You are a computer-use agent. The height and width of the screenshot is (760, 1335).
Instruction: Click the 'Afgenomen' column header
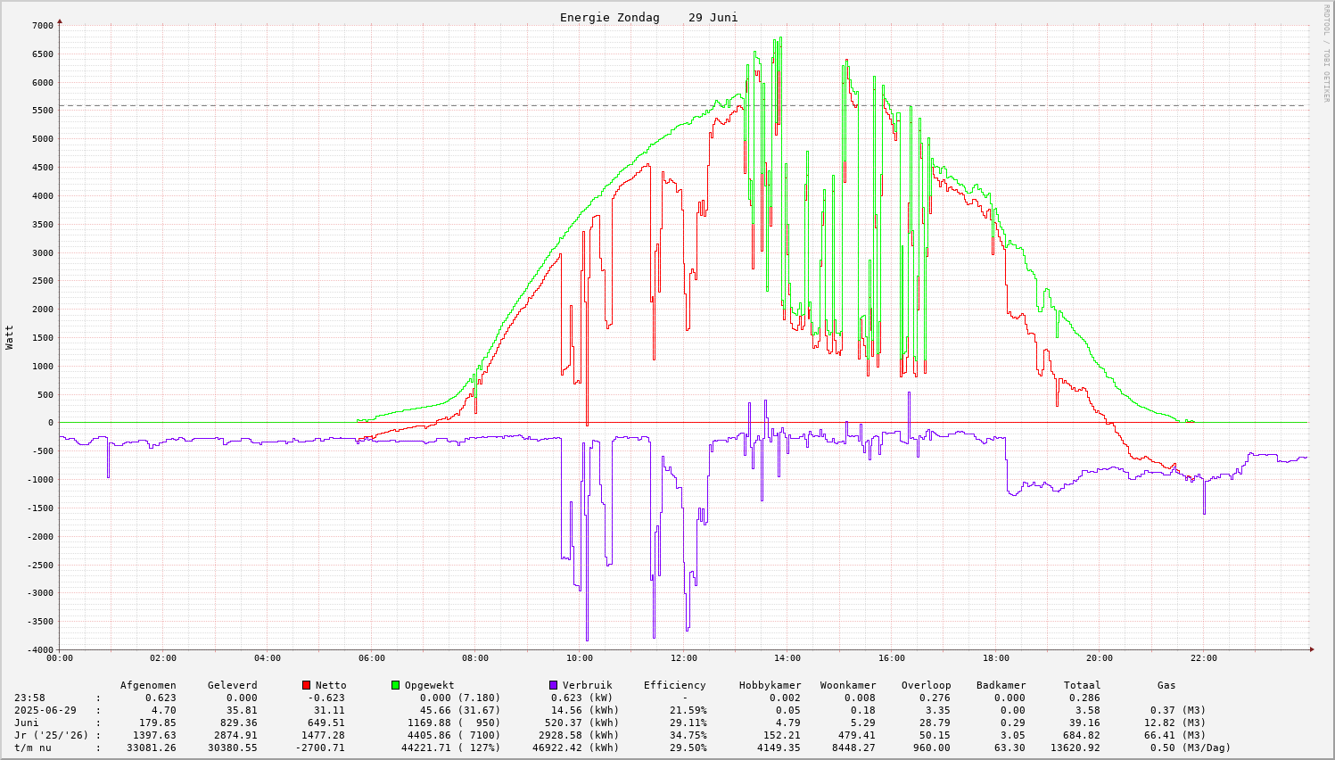click(x=148, y=686)
